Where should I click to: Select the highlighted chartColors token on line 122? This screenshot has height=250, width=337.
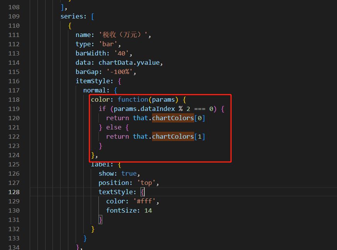click(173, 136)
